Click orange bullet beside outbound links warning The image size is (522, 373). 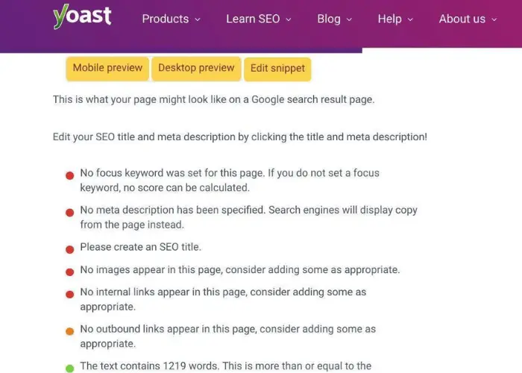pyautogui.click(x=70, y=331)
